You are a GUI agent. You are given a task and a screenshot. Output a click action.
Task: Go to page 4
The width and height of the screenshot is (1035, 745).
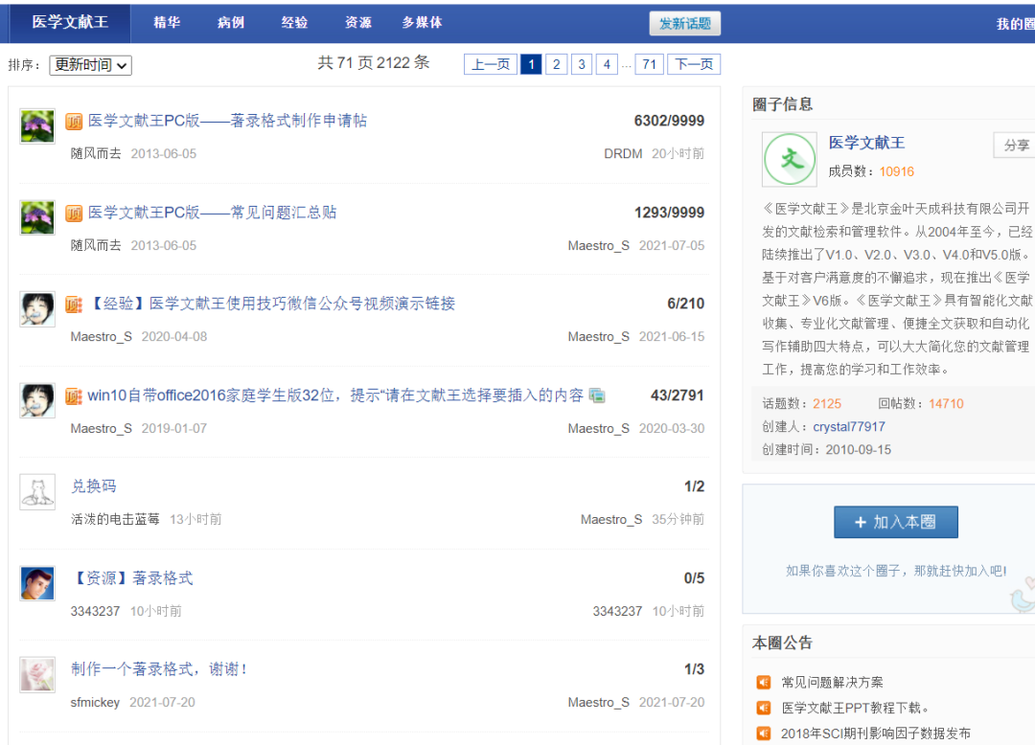[607, 64]
